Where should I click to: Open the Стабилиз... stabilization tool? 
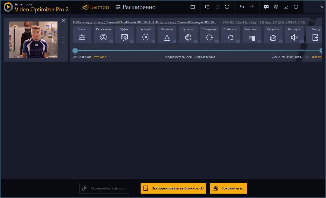(x=230, y=37)
